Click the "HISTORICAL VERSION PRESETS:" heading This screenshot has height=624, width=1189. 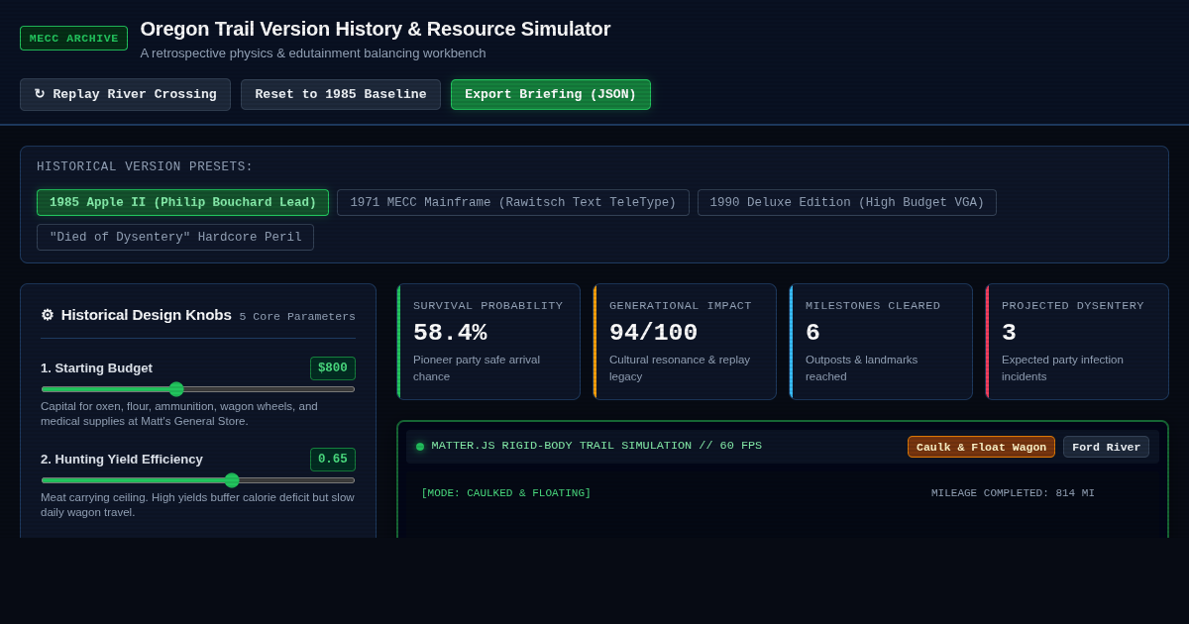pyautogui.click(x=145, y=167)
